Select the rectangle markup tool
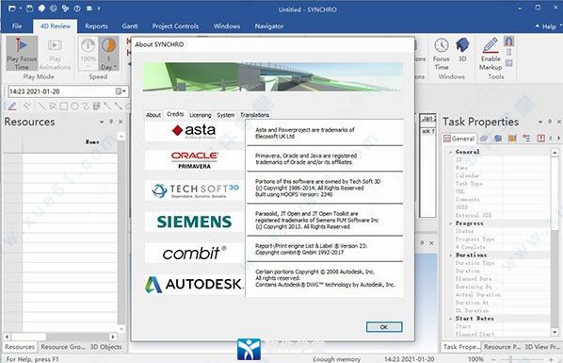Viewport: 563px width, 363px height. (64, 107)
